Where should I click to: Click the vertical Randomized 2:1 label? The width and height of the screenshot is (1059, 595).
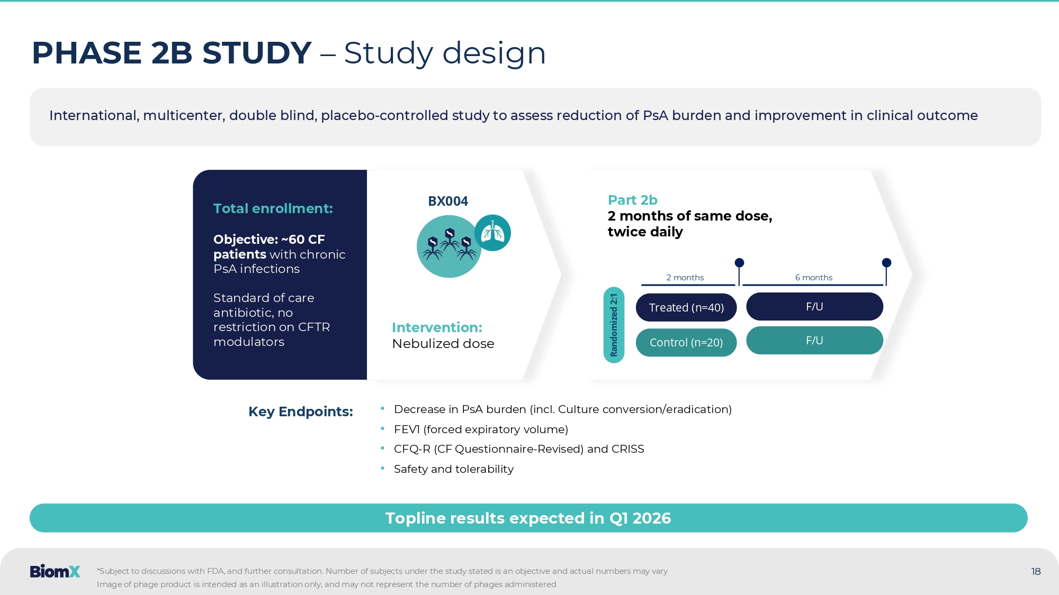pyautogui.click(x=614, y=325)
